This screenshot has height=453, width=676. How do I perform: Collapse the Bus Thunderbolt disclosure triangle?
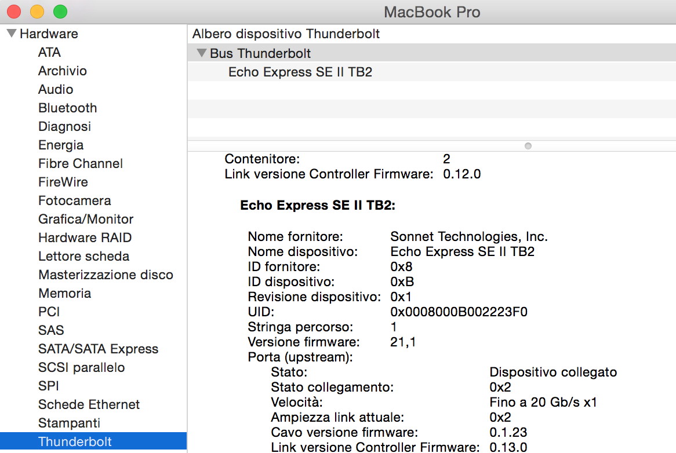tap(201, 53)
